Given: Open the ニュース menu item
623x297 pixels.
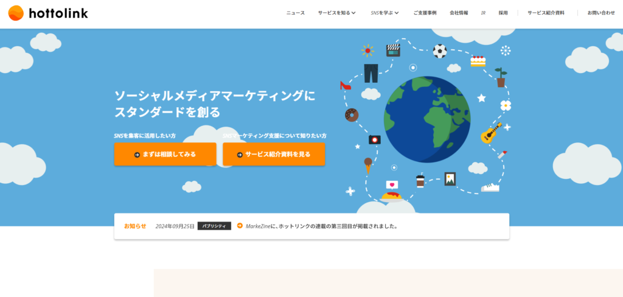Looking at the screenshot, I should tap(296, 13).
